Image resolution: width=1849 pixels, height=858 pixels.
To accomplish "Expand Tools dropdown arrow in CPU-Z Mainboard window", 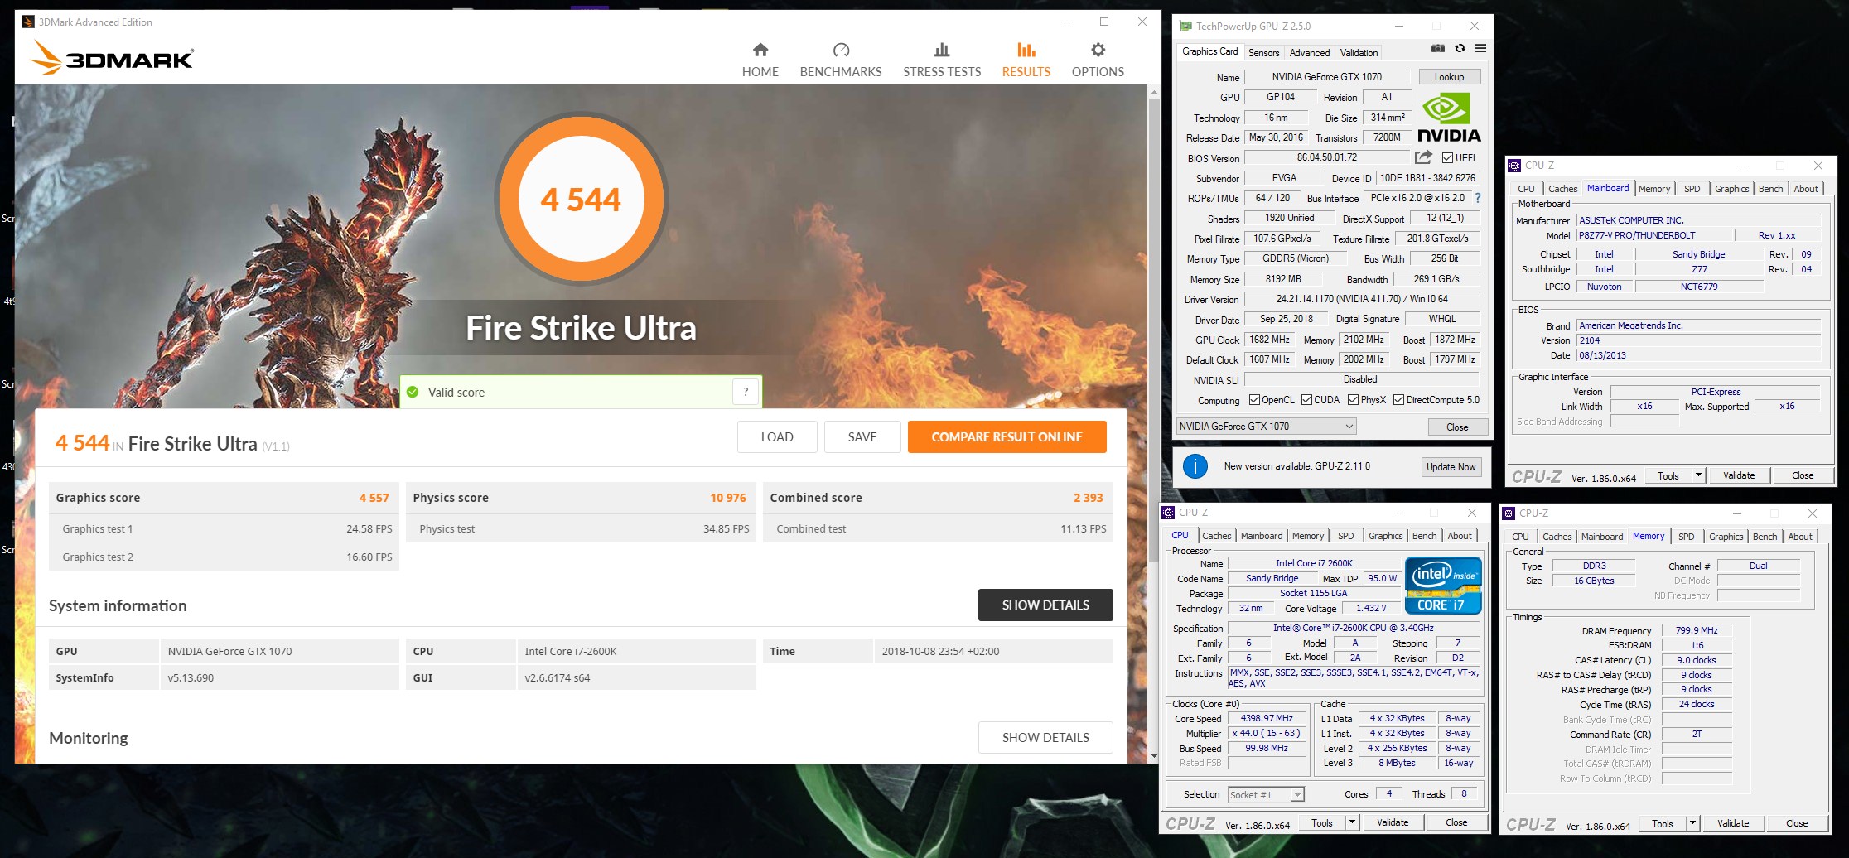I will pyautogui.click(x=1698, y=475).
